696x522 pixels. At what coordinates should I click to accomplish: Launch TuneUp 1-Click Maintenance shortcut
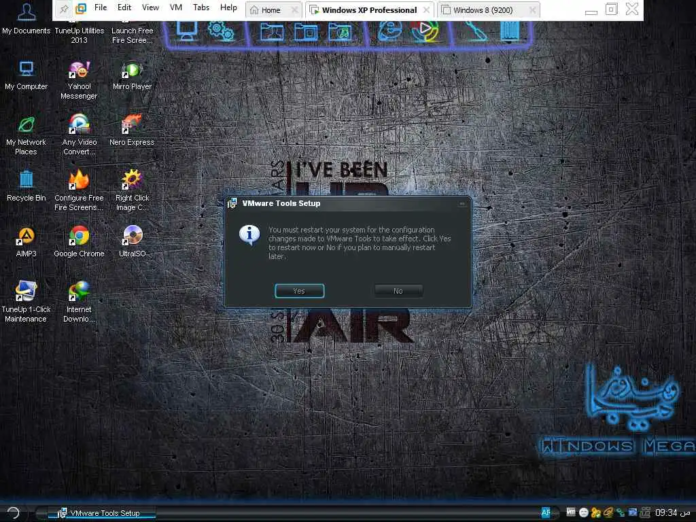pos(27,302)
